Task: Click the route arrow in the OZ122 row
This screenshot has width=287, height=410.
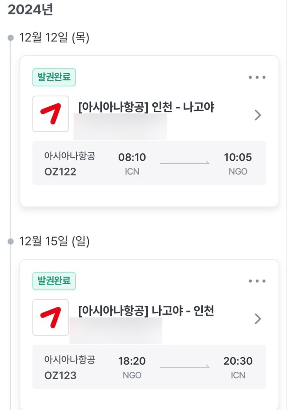Action: pyautogui.click(x=185, y=163)
